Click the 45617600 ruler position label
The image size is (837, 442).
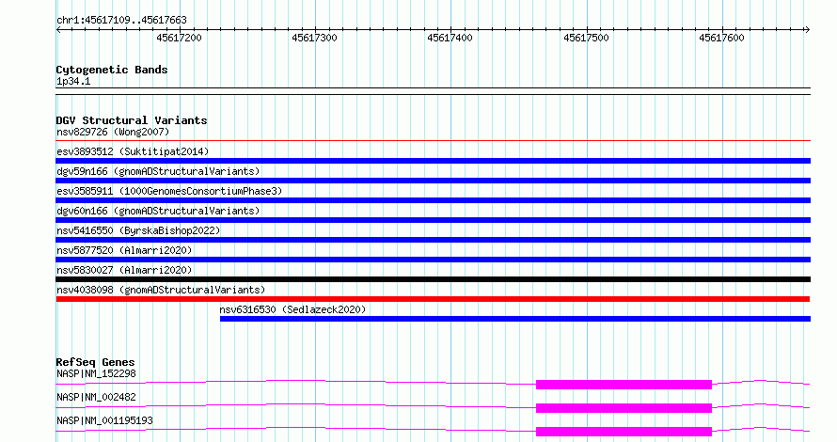[x=721, y=38]
